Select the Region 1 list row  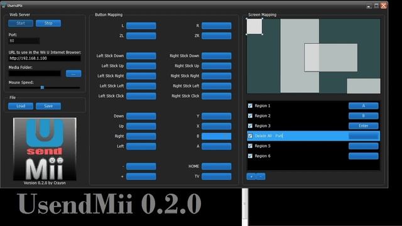pyautogui.click(x=313, y=105)
